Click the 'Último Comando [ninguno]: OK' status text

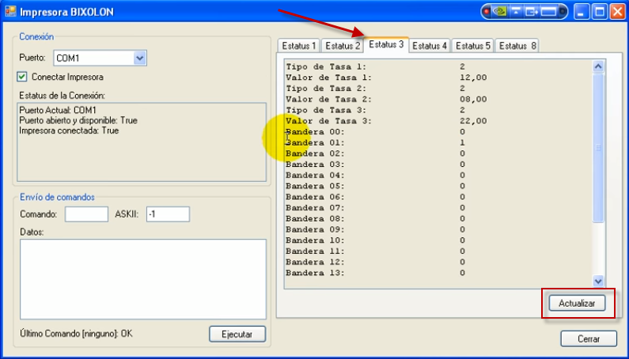point(76,334)
